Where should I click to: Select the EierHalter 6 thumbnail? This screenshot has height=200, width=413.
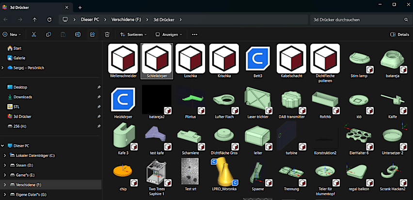[x=359, y=136]
